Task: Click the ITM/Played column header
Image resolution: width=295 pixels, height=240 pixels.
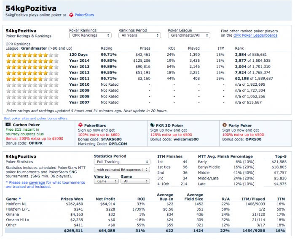Action: [253, 199]
